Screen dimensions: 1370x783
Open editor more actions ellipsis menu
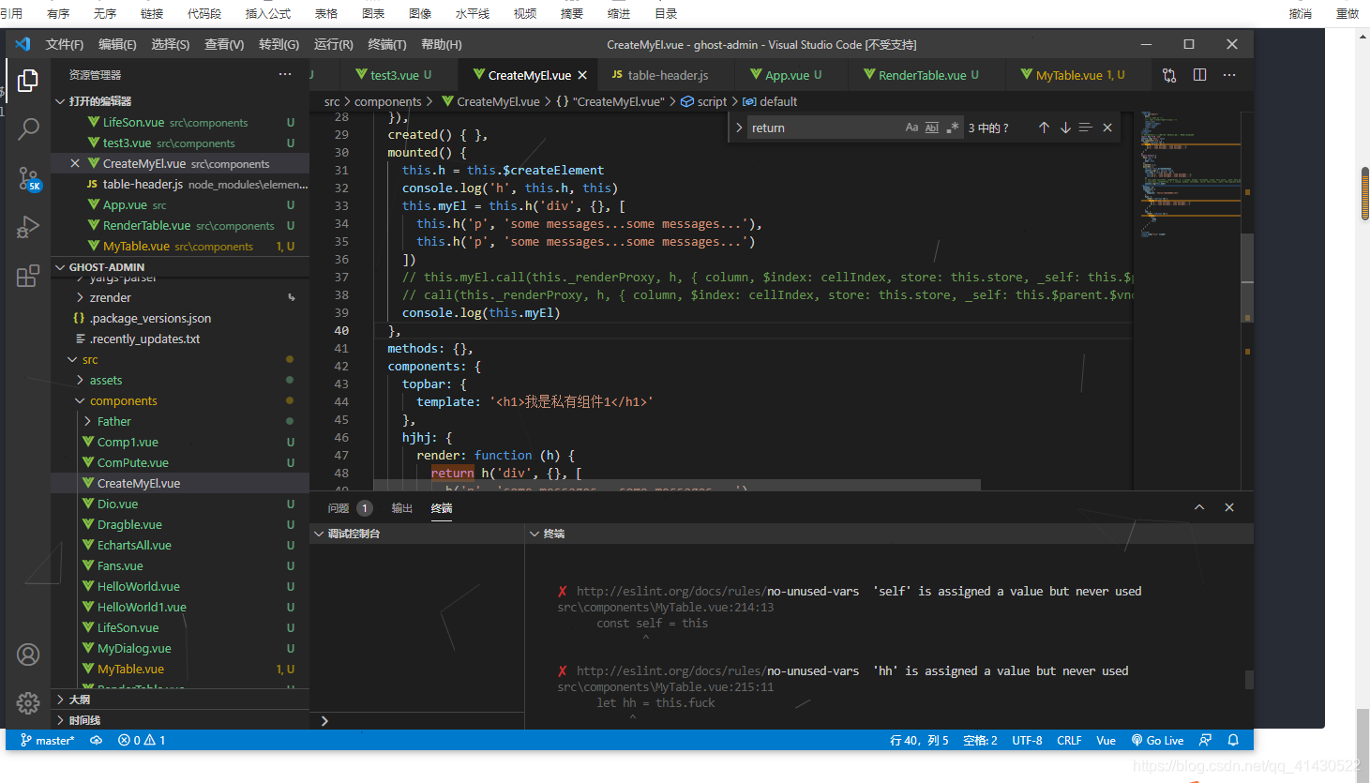click(x=1229, y=75)
